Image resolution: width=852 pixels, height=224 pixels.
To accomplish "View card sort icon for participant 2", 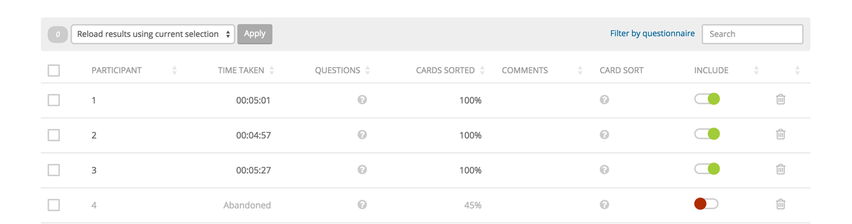I will (x=604, y=135).
